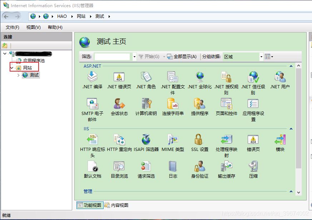This screenshot has height=220, width=312.
Task: Open the 视图(V) menu
Action: pyautogui.click(x=34, y=27)
